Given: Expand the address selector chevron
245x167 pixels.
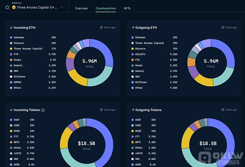Looking at the screenshot, I should click(x=62, y=7).
